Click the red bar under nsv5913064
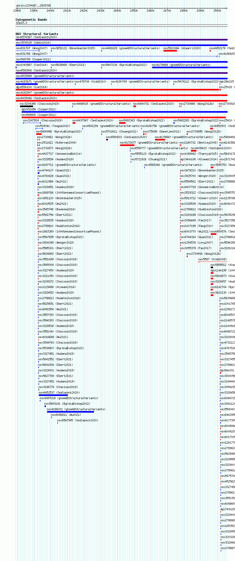Viewport: 235px width, 561px height. click(170, 51)
